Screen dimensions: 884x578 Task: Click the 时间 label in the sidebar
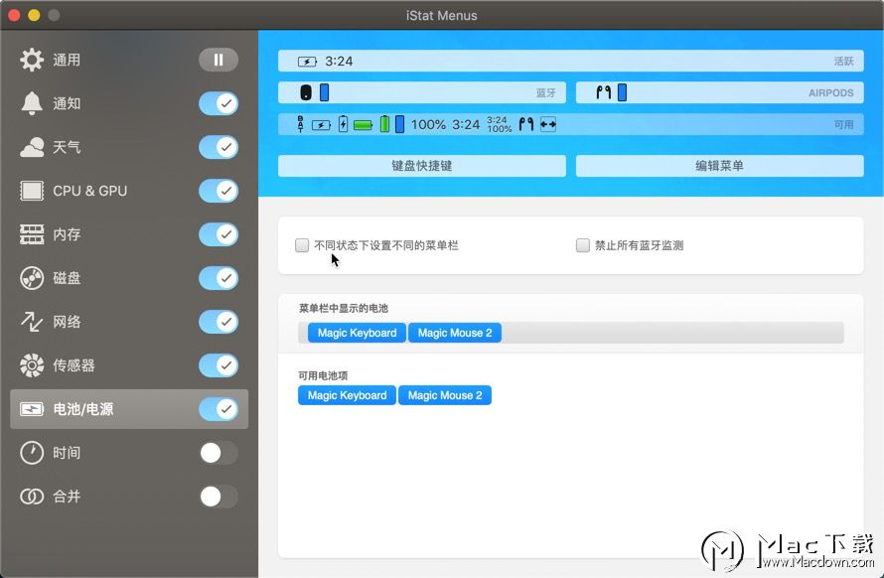tap(67, 453)
